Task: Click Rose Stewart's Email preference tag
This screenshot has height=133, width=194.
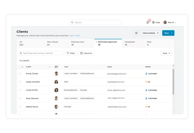Action: (x=87, y=98)
